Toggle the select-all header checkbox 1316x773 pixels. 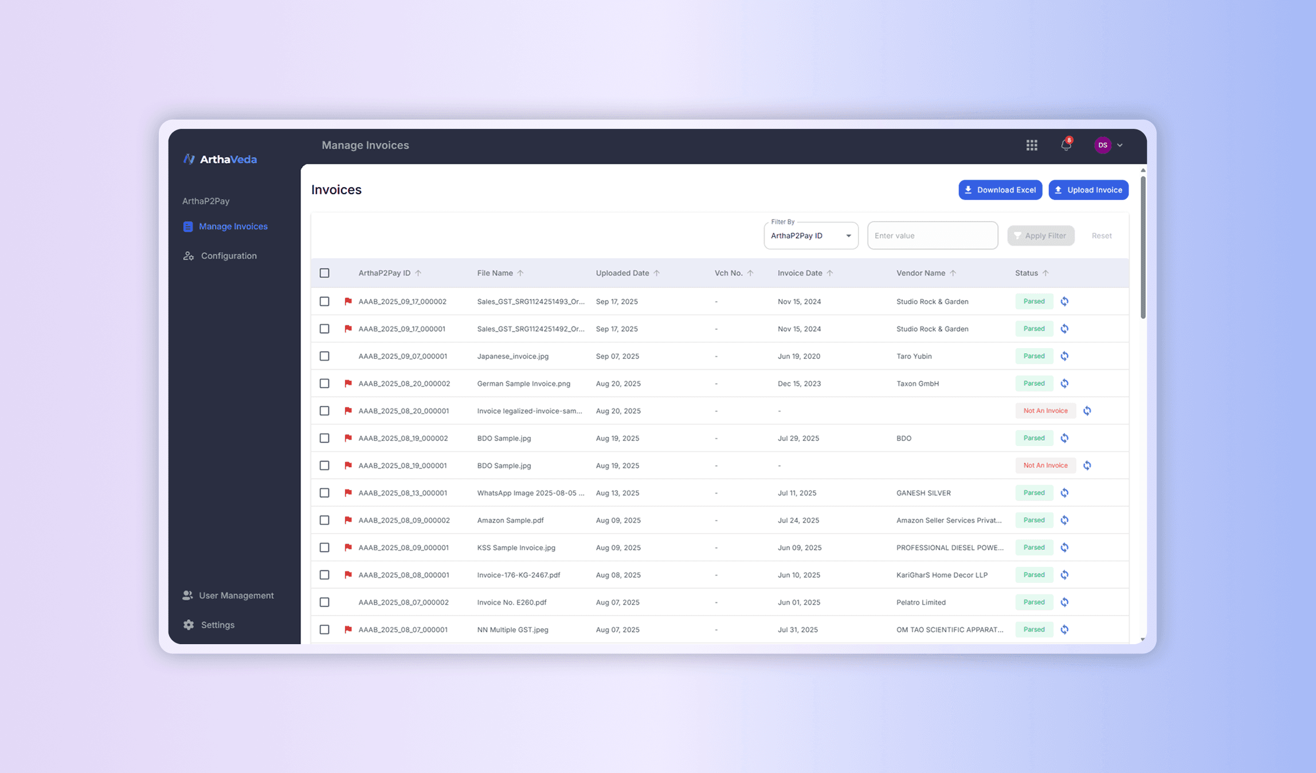(x=324, y=273)
